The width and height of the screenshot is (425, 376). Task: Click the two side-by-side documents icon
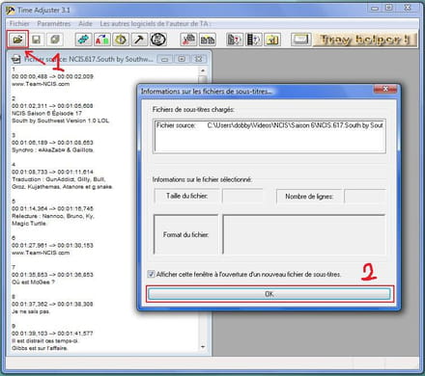[x=208, y=40]
